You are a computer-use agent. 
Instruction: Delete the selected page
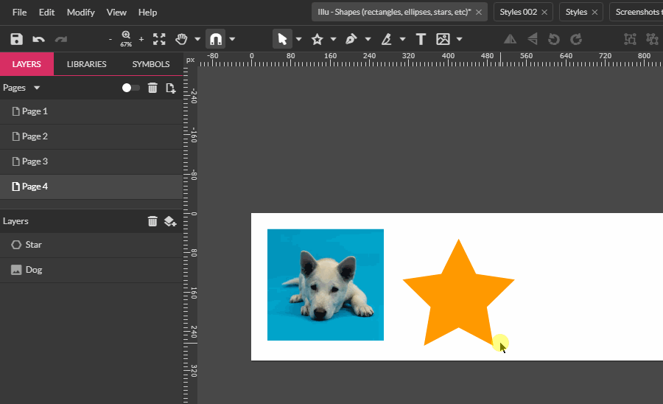pyautogui.click(x=152, y=88)
